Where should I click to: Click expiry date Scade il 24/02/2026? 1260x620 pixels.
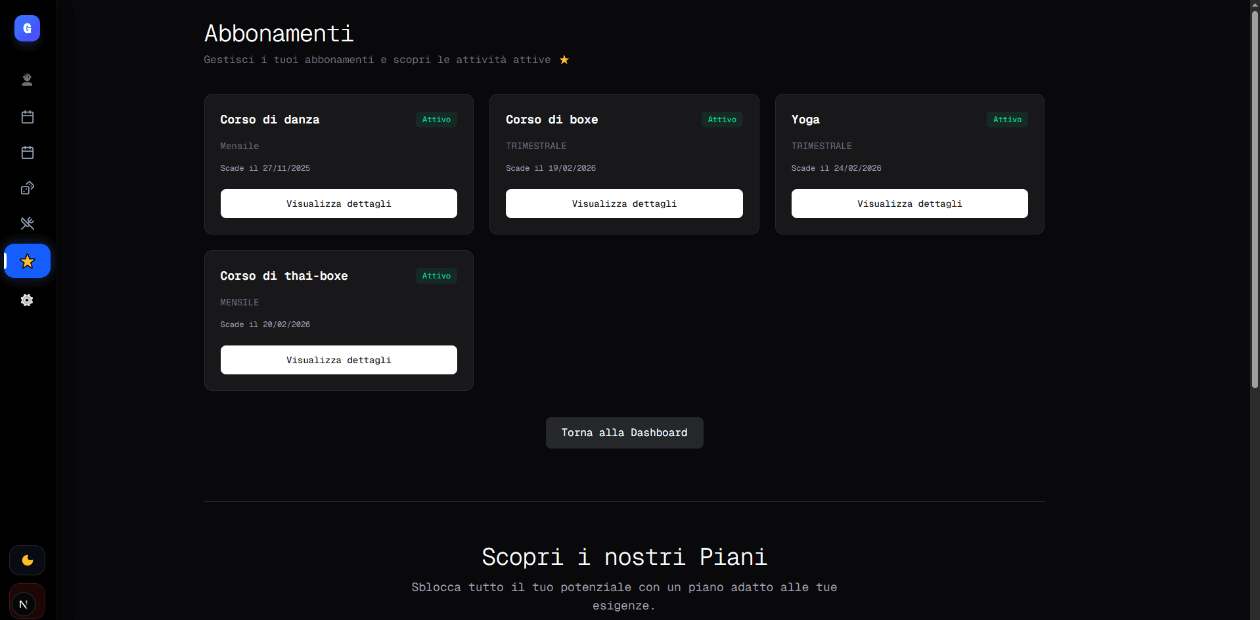(836, 168)
